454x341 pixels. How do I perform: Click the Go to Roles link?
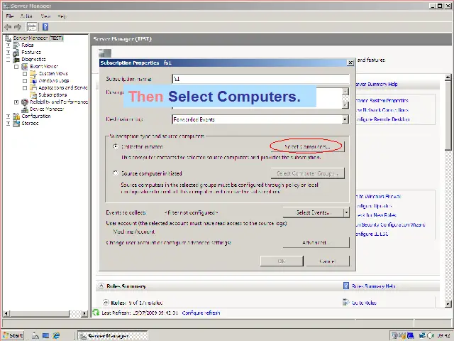pyautogui.click(x=364, y=303)
